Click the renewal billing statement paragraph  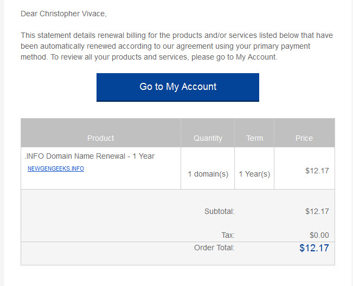coord(177,46)
